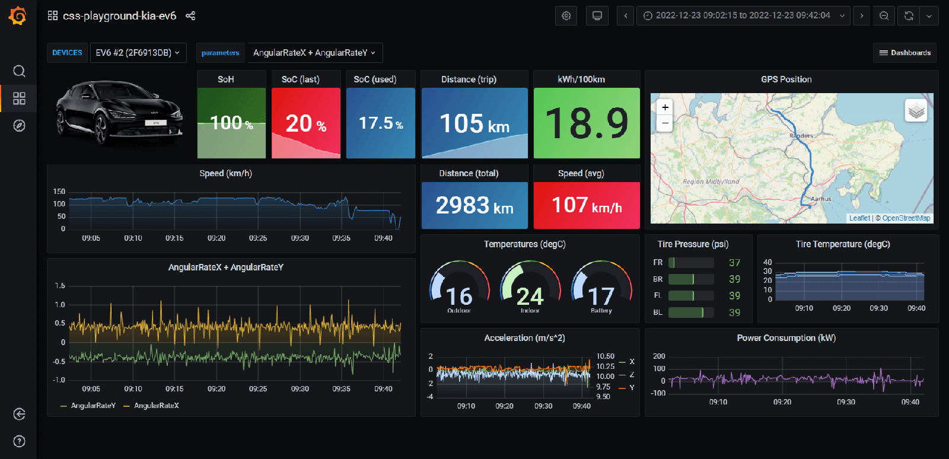The image size is (949, 459).
Task: Open the EV6 #2 device dropdown
Action: pos(138,53)
